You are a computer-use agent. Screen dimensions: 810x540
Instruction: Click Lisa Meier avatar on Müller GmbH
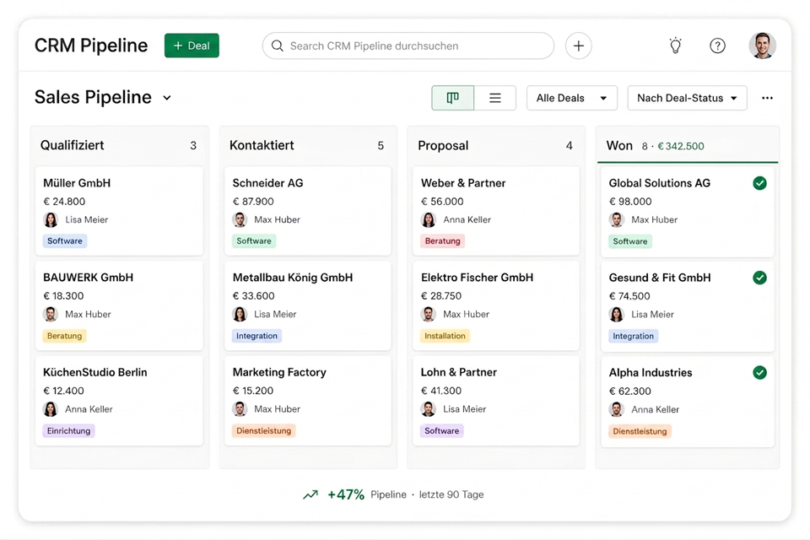[x=51, y=219]
